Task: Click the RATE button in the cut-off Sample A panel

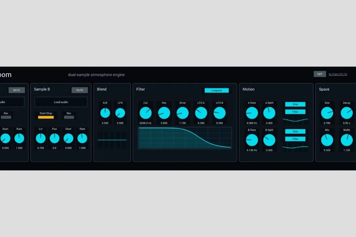Action: click(x=17, y=90)
